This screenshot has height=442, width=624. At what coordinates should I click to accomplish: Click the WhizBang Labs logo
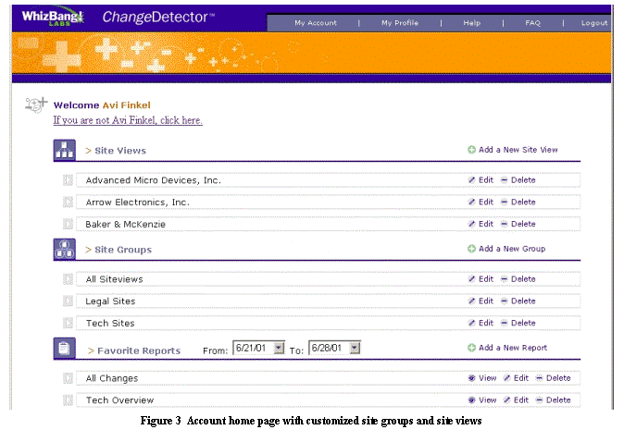click(x=53, y=17)
